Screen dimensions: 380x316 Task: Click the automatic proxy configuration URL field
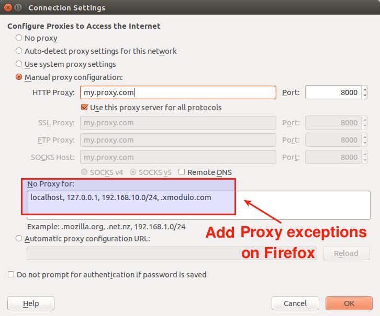point(172,253)
